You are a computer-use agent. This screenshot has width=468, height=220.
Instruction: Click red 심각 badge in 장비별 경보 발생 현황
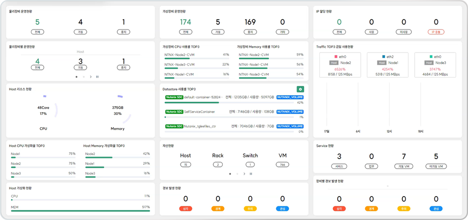point(339,209)
